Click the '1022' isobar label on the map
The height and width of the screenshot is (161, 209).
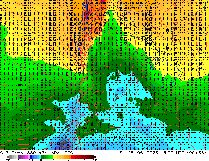(56, 144)
